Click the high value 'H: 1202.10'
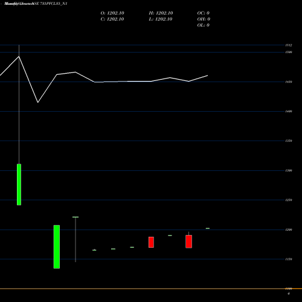The height and width of the screenshot is (302, 302). [161, 13]
